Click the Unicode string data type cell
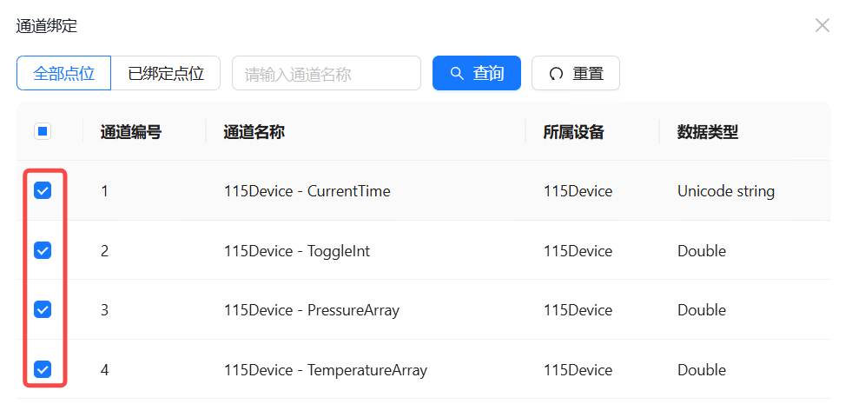This screenshot has width=852, height=404. click(x=726, y=191)
